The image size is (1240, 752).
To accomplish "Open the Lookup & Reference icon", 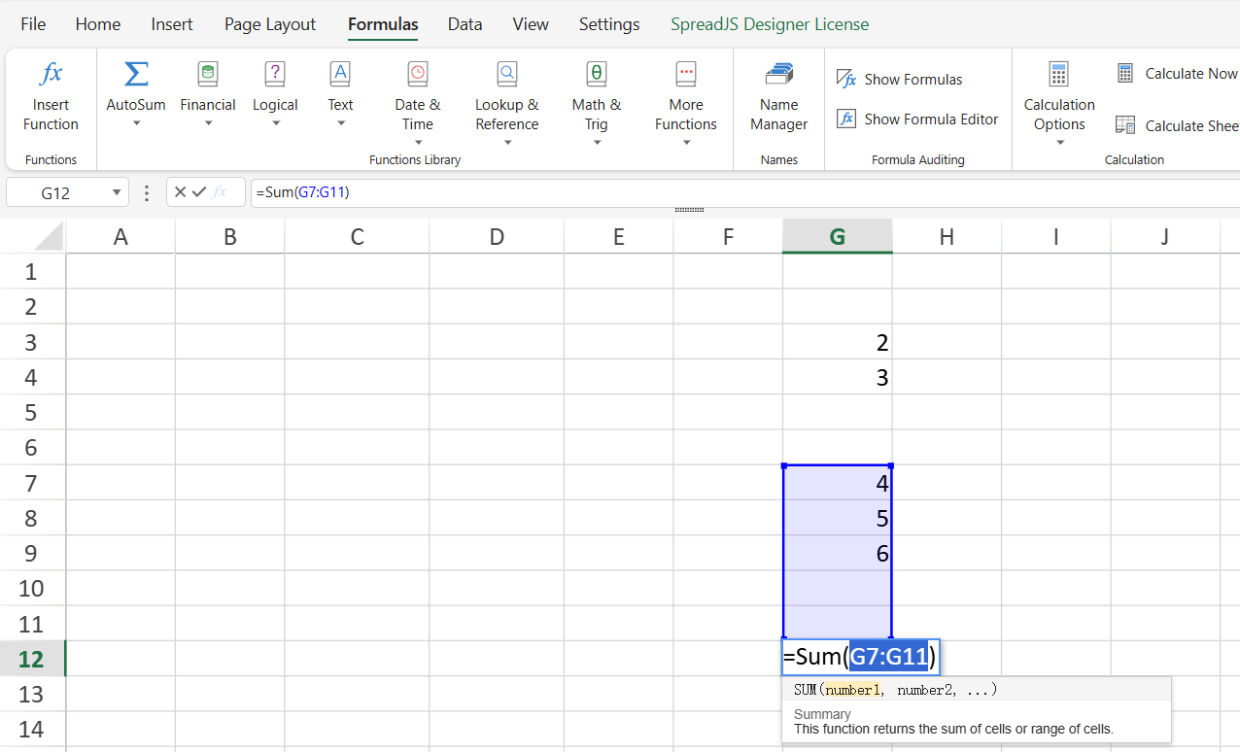I will (x=507, y=74).
